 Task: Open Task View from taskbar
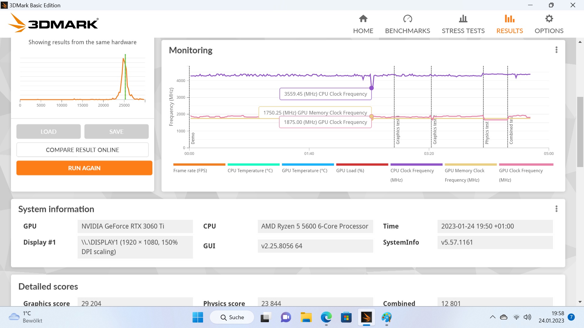pyautogui.click(x=265, y=317)
